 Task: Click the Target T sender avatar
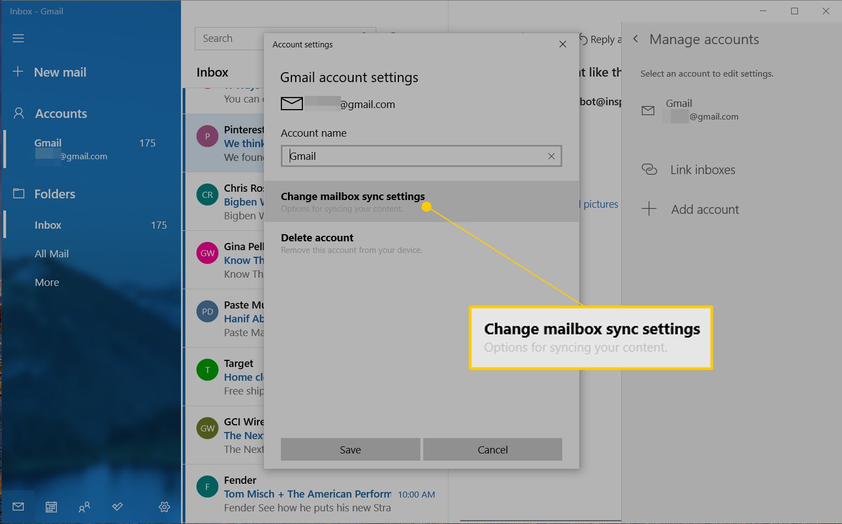tap(207, 370)
